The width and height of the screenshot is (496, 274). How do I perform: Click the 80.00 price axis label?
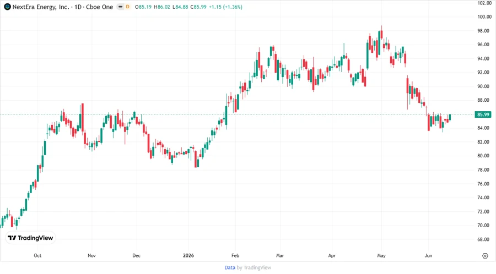point(483,156)
